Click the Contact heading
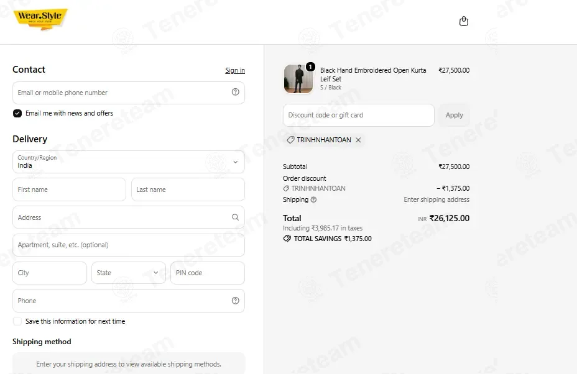This screenshot has width=577, height=374. pos(29,70)
